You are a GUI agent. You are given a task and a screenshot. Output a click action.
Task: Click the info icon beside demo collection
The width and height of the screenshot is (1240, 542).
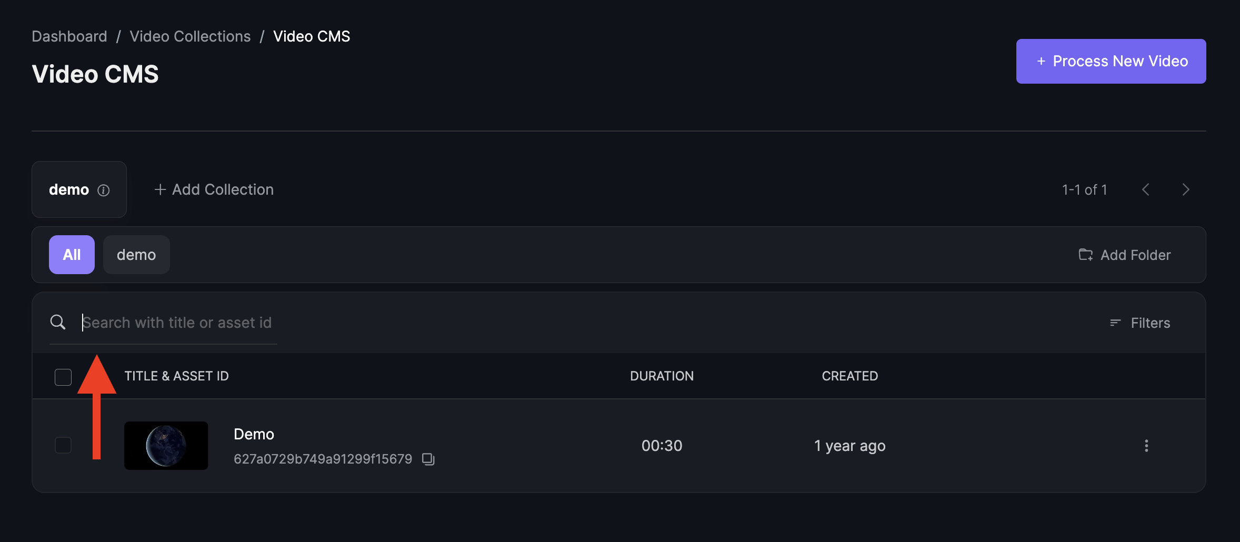click(104, 190)
